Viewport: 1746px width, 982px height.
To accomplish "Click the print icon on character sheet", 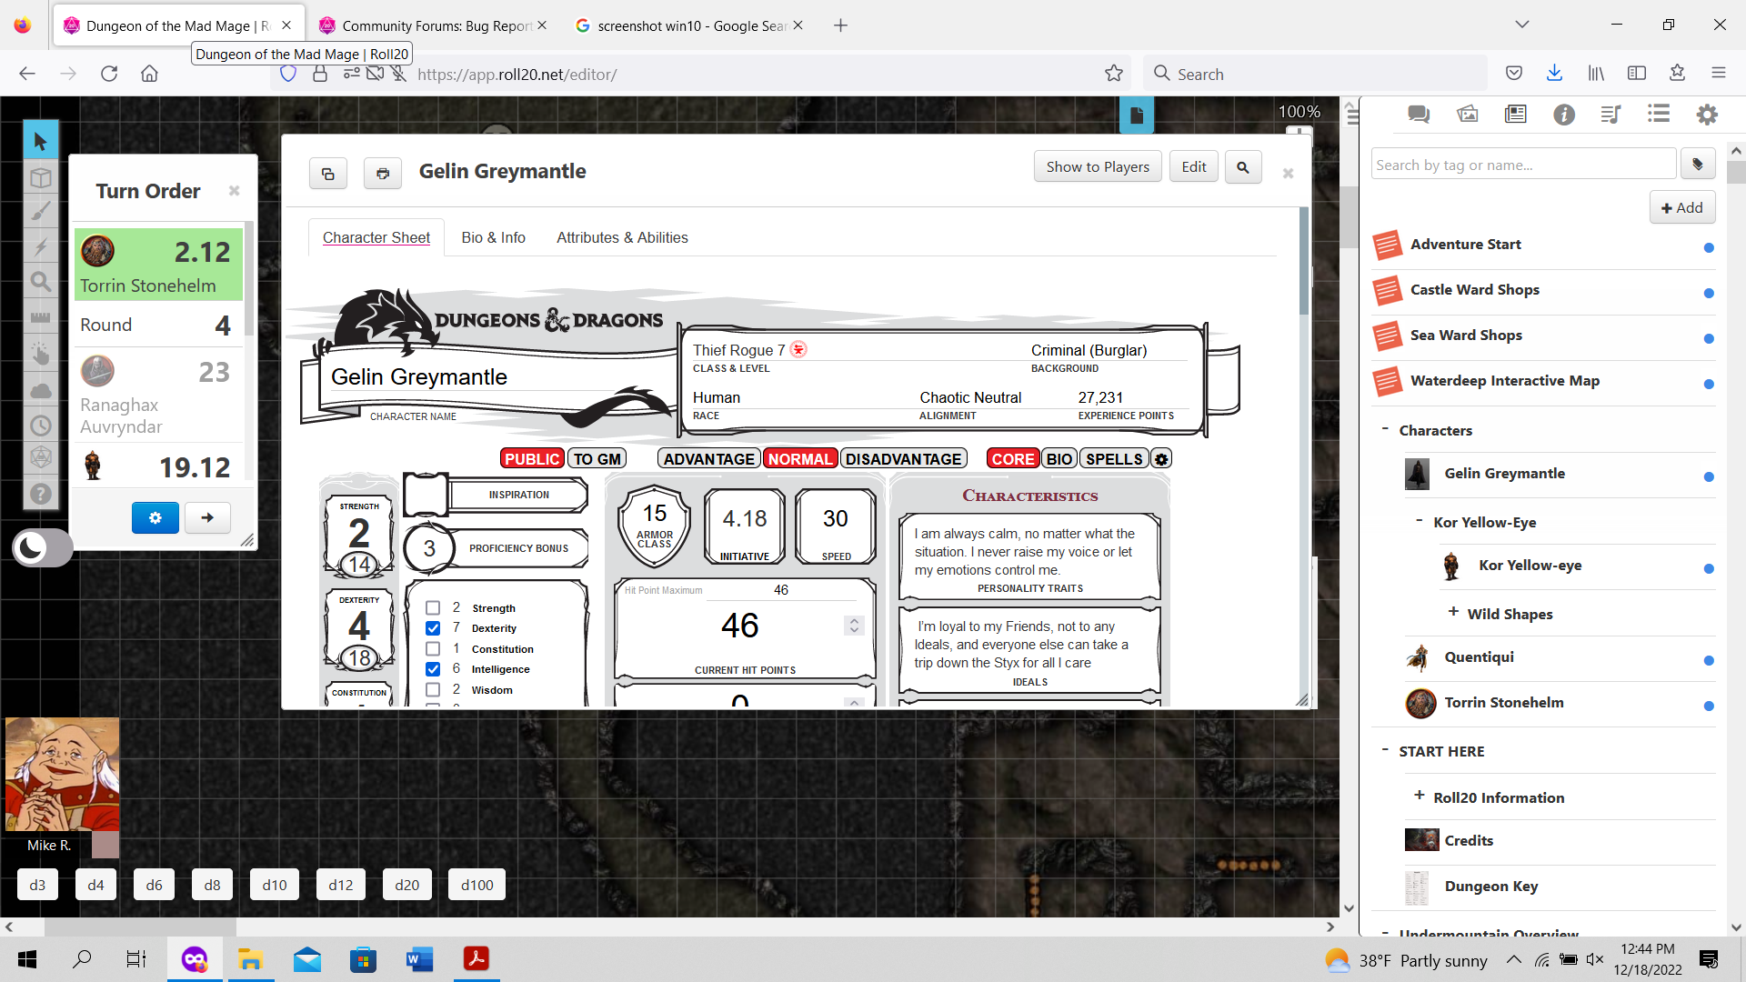I will pyautogui.click(x=382, y=173).
